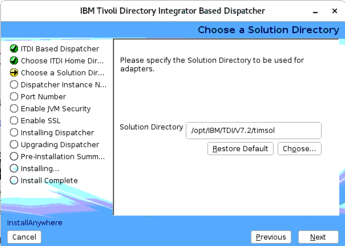
Task: Select 'Dispatcher Instance N...' step text
Action: click(64, 85)
